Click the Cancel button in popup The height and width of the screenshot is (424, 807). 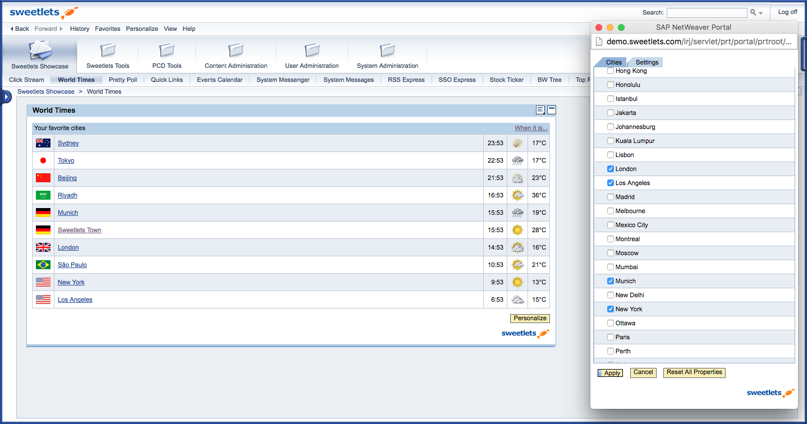point(643,372)
